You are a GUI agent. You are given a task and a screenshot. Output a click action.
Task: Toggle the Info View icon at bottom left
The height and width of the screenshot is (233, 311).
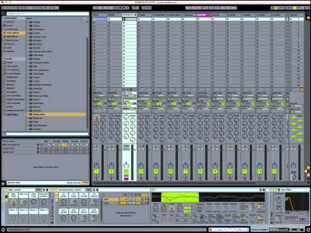(3, 230)
